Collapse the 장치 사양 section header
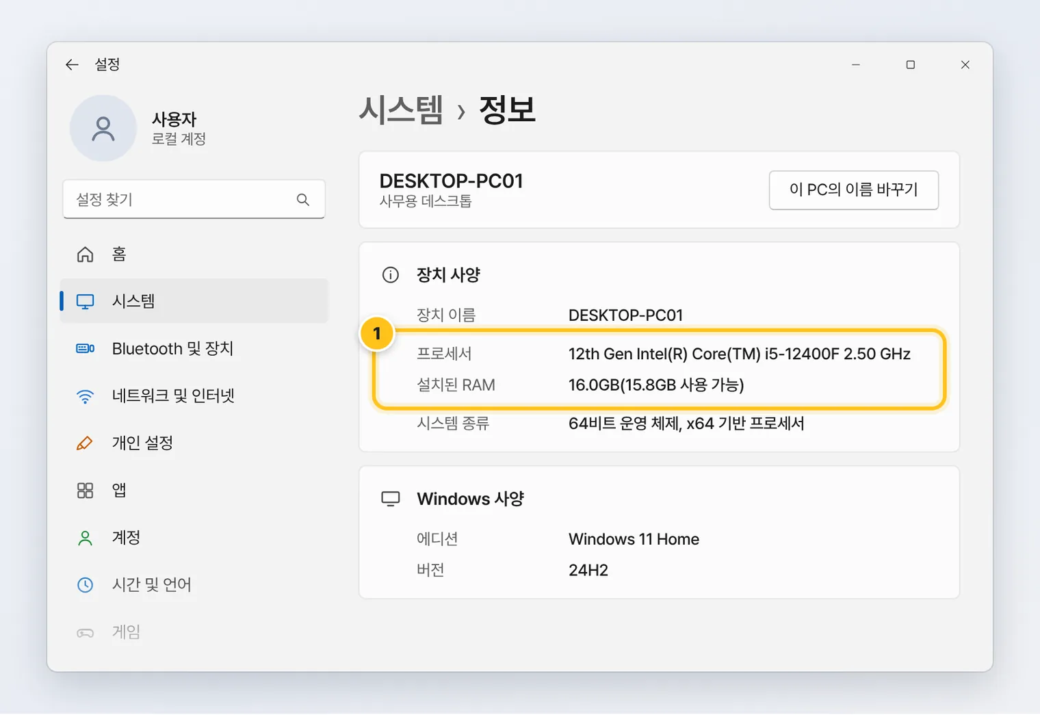 [448, 275]
